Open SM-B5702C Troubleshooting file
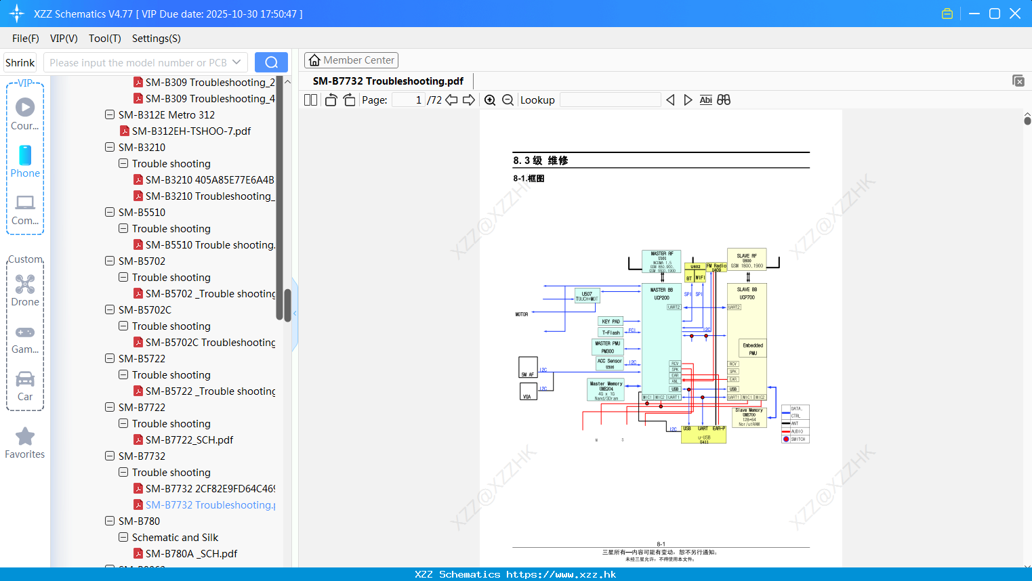This screenshot has height=581, width=1032. click(210, 342)
